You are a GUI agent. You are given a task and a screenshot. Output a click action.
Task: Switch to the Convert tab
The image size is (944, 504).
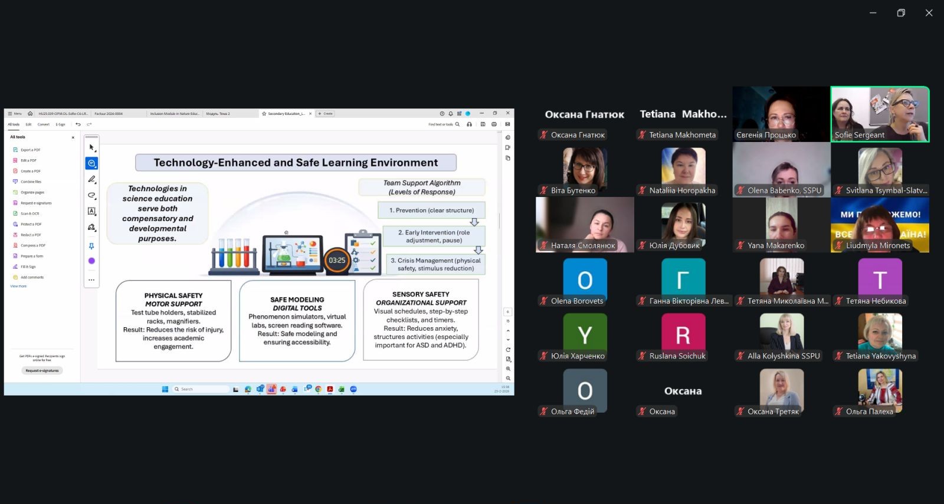click(44, 124)
